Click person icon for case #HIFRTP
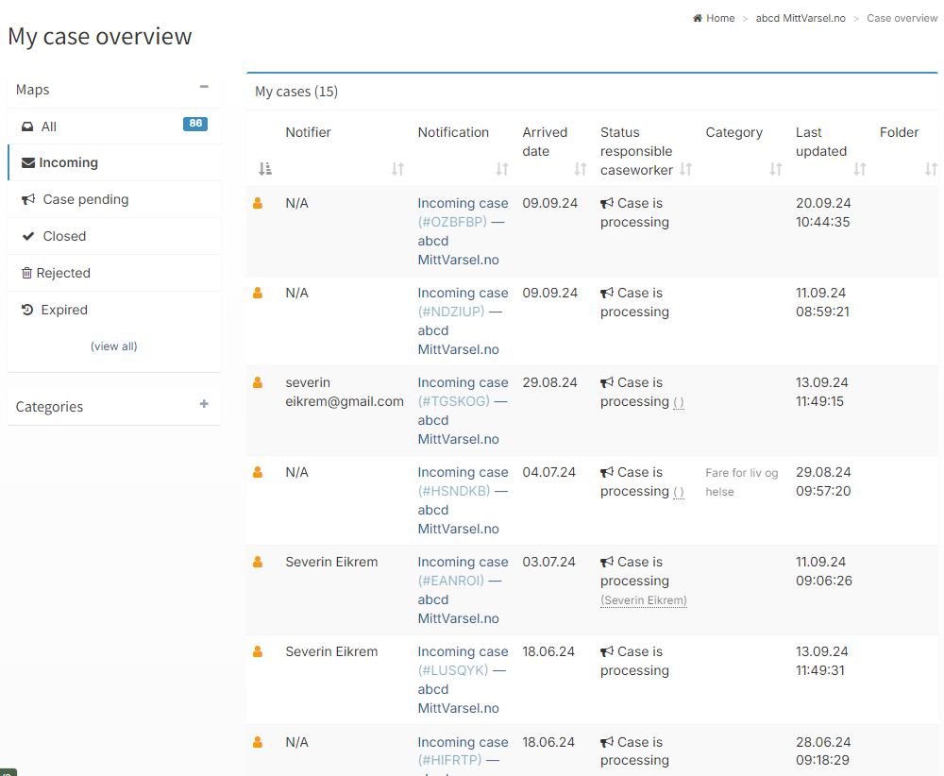This screenshot has height=776, width=944. pyautogui.click(x=258, y=742)
